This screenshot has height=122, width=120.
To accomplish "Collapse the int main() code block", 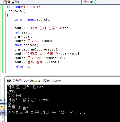I will pos(5,11).
